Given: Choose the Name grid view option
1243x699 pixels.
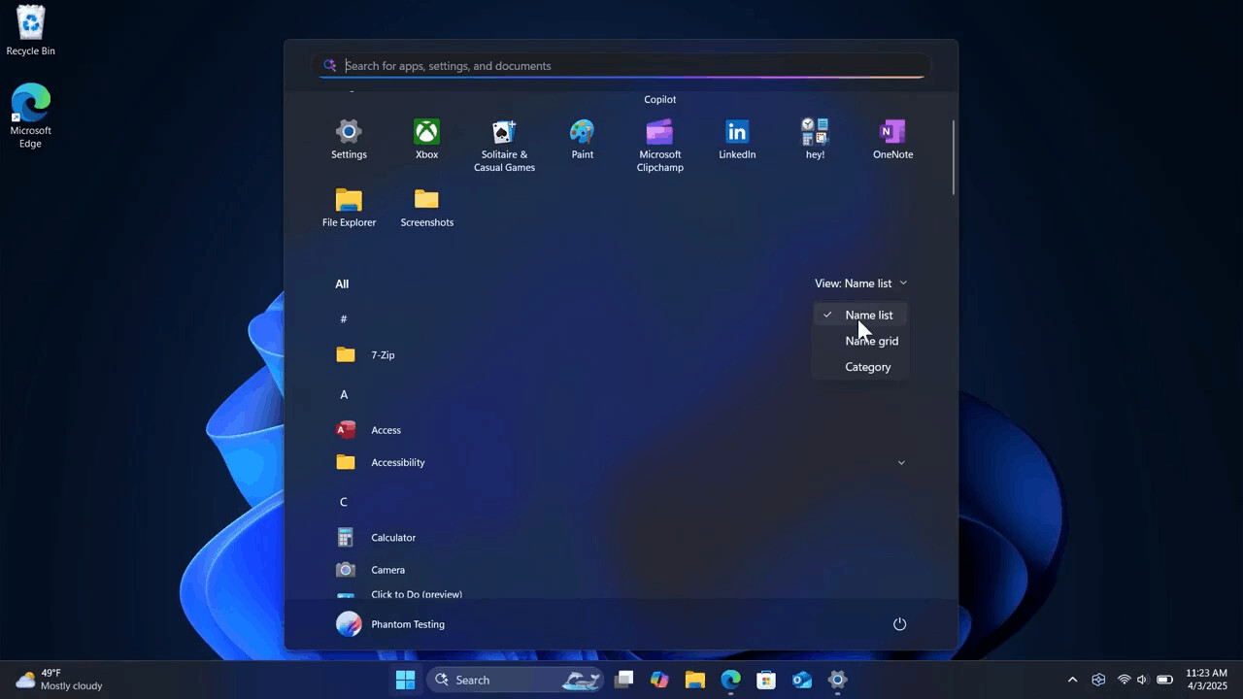Looking at the screenshot, I should click(860, 341).
